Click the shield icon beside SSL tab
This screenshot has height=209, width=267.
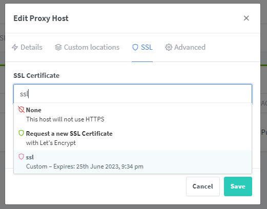[x=135, y=47]
